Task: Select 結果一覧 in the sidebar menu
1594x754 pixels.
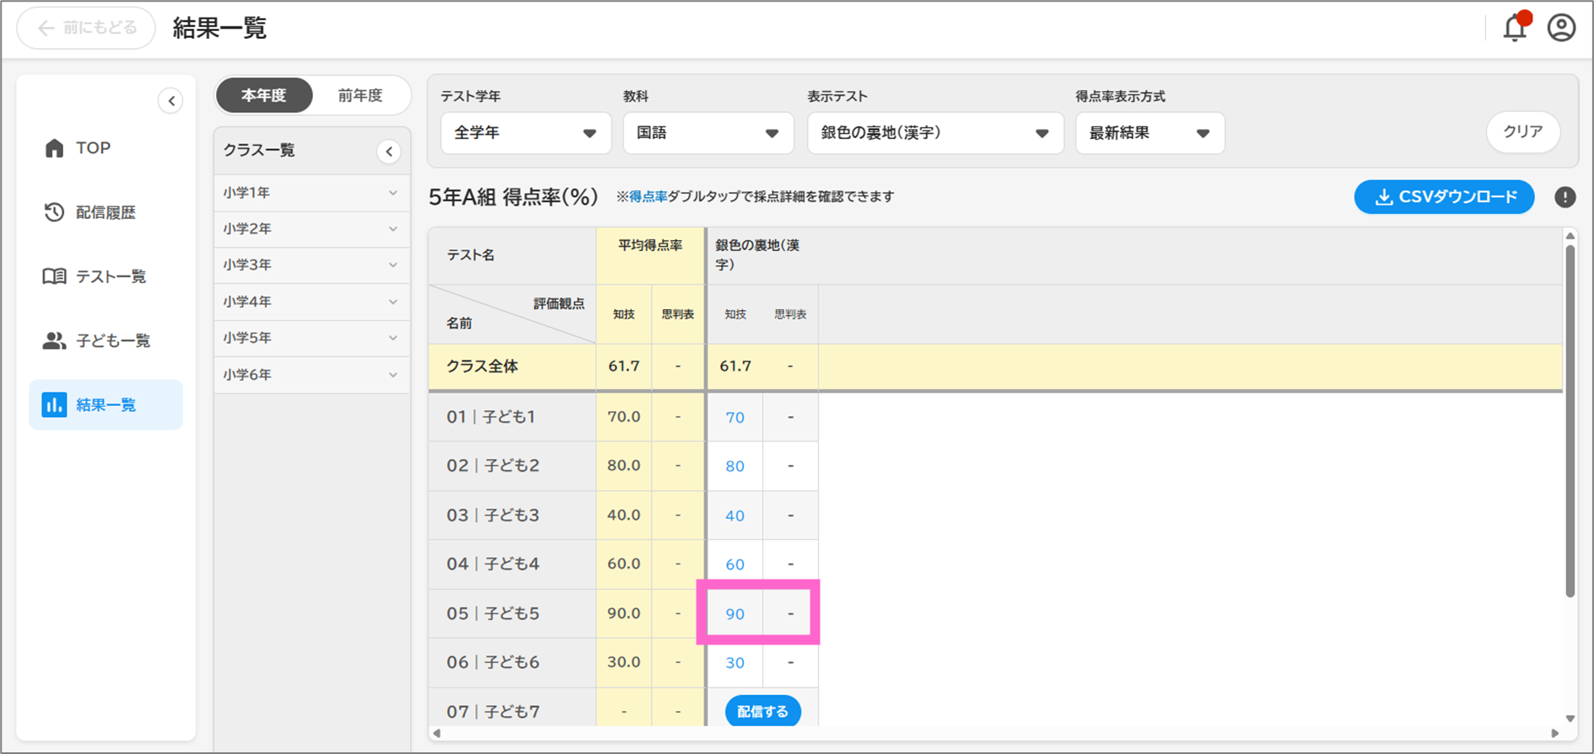Action: coord(106,405)
